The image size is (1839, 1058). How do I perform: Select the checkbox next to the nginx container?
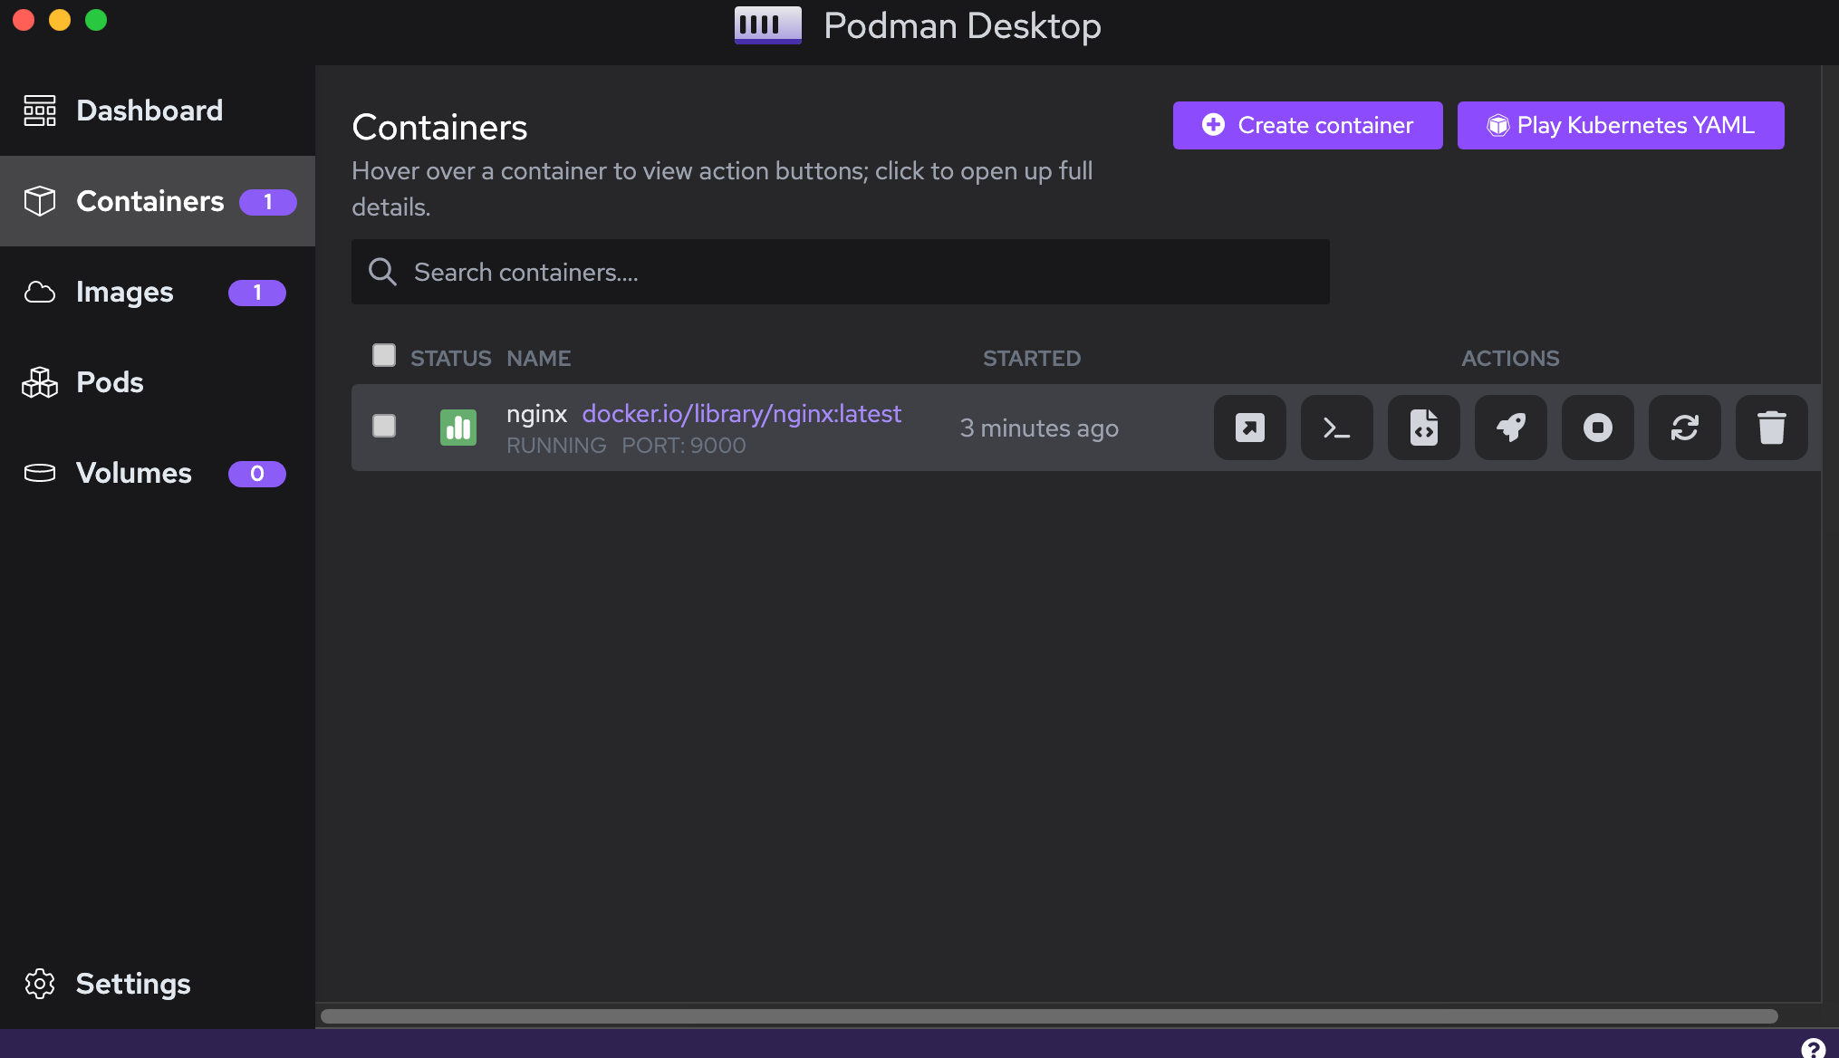tap(383, 426)
